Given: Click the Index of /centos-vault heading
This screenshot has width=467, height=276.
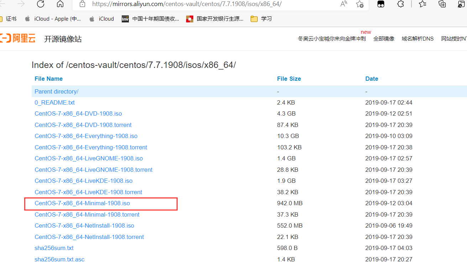Looking at the screenshot, I should pyautogui.click(x=133, y=65).
